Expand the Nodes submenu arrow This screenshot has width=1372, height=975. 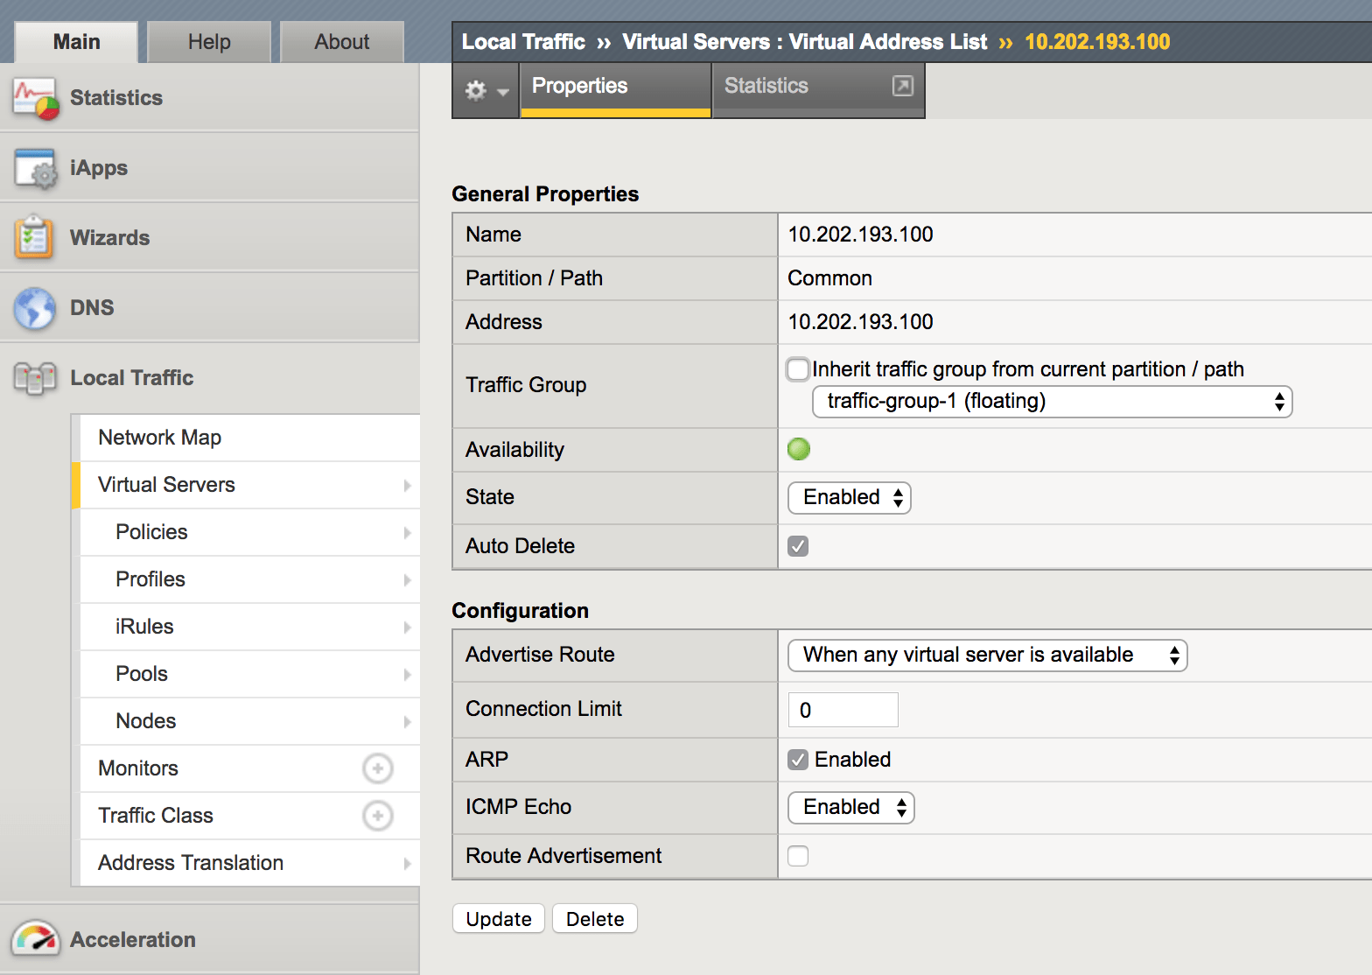(407, 721)
